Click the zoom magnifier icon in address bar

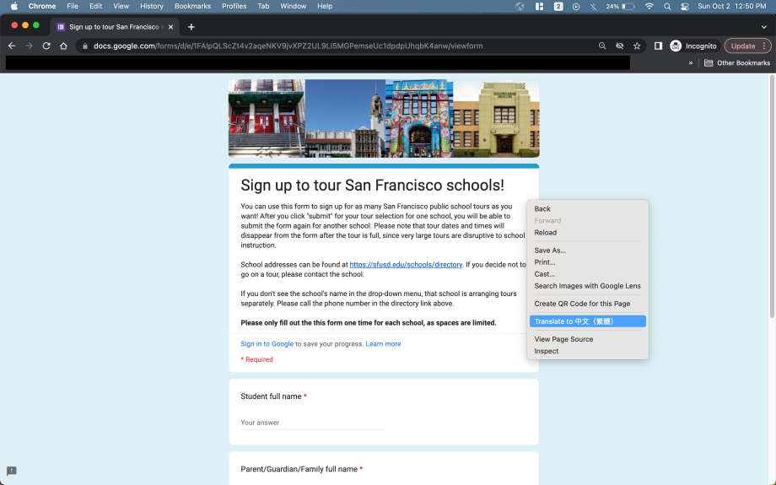(602, 46)
